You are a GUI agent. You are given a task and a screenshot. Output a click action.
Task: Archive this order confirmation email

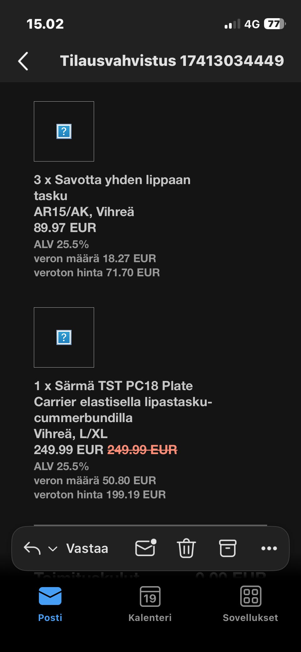click(x=227, y=548)
